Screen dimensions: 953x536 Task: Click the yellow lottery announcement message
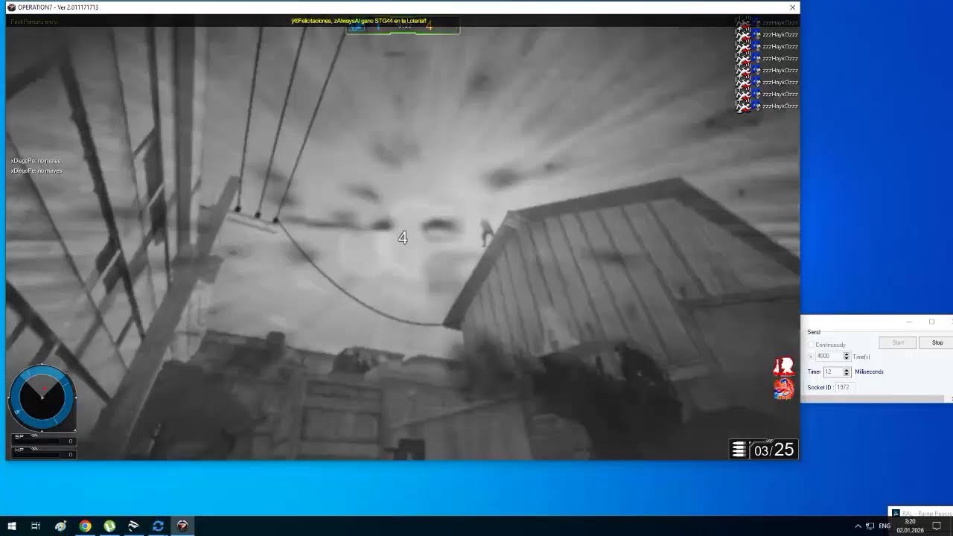pyautogui.click(x=359, y=21)
